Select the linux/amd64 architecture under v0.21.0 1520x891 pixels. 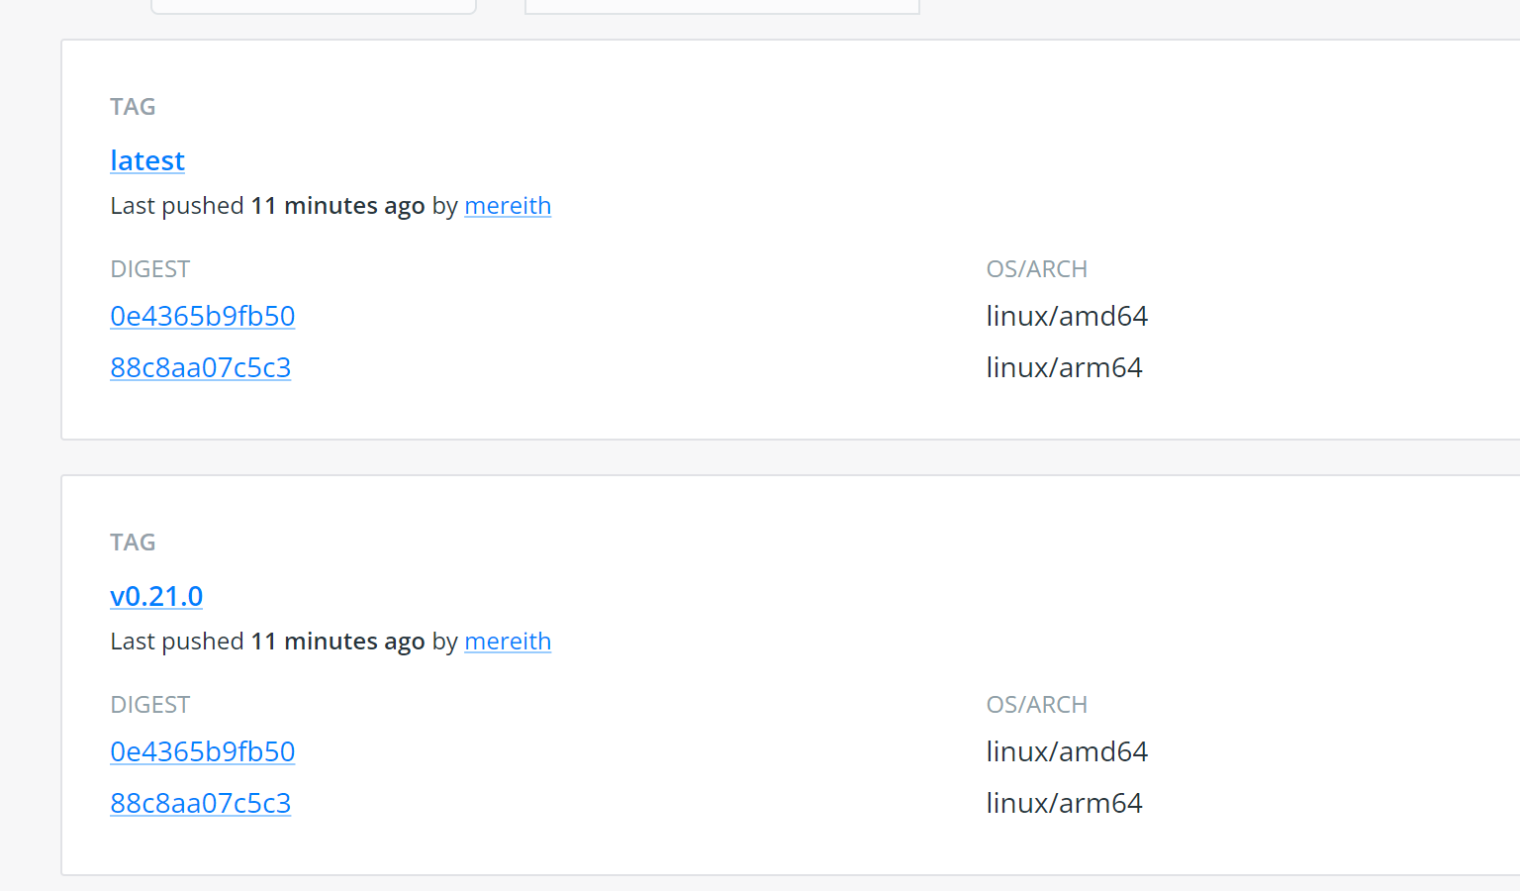[x=1067, y=751]
